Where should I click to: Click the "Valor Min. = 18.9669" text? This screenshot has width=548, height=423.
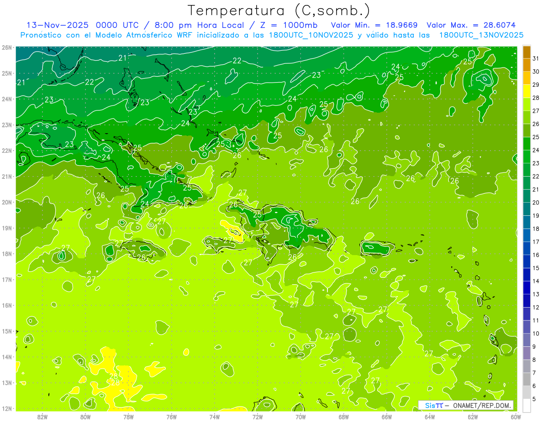click(374, 25)
